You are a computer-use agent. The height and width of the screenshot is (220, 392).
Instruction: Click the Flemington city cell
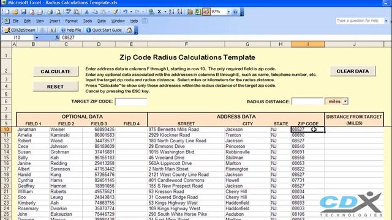click(247, 169)
